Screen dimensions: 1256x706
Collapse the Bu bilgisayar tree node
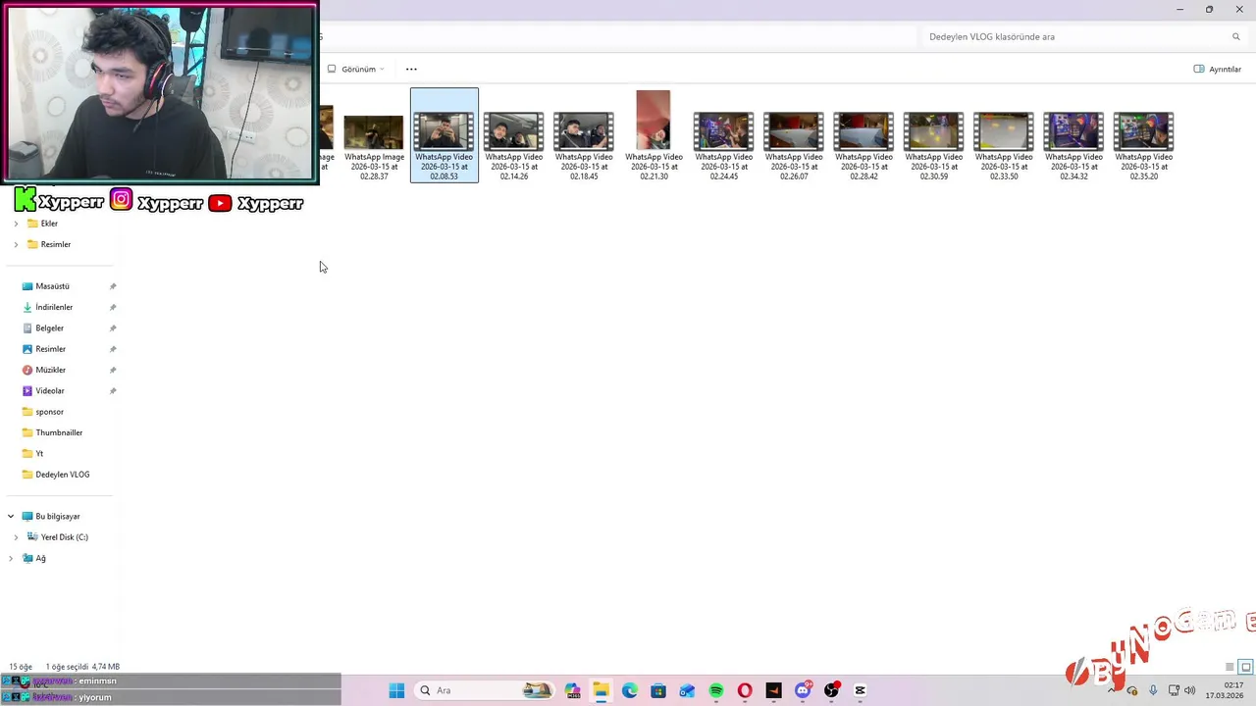[11, 517]
